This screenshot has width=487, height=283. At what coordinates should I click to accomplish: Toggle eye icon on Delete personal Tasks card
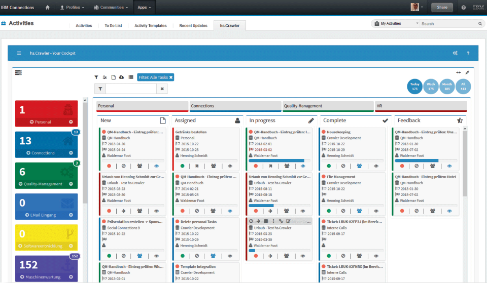(x=230, y=256)
